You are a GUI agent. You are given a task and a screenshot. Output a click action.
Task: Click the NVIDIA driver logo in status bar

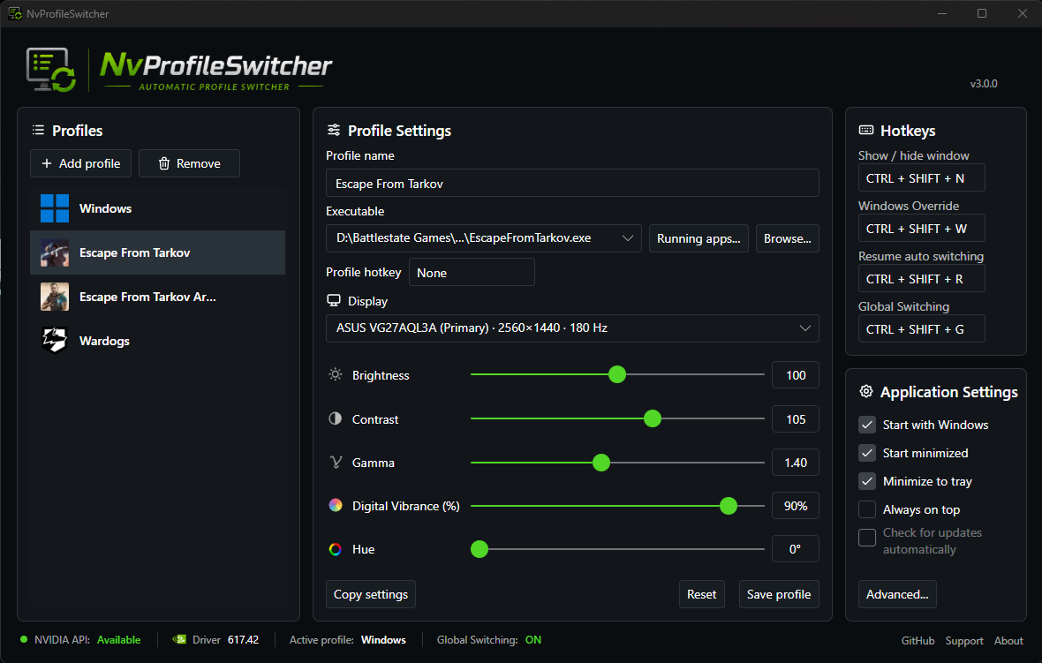pos(179,640)
